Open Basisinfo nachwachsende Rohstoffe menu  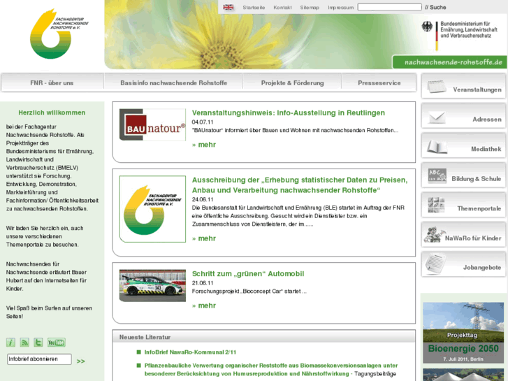[x=173, y=82]
